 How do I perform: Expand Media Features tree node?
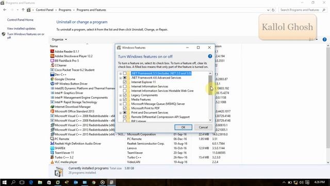(x=120, y=100)
